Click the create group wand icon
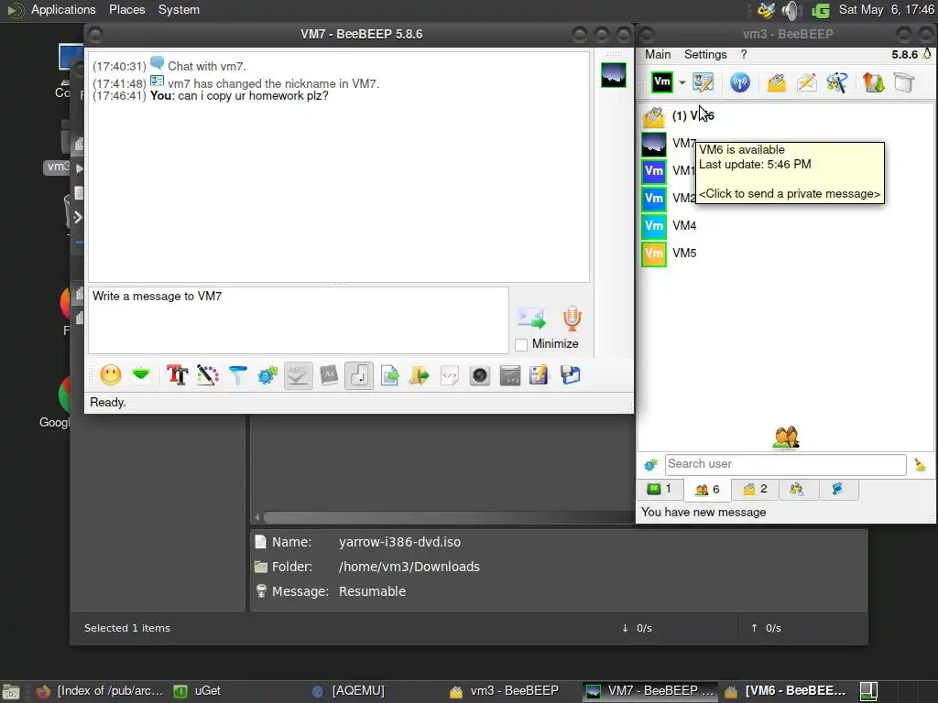The height and width of the screenshot is (703, 938). (837, 82)
